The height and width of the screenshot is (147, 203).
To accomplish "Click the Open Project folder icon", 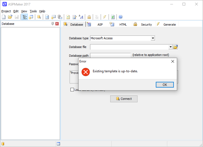I will (x=10, y=17).
